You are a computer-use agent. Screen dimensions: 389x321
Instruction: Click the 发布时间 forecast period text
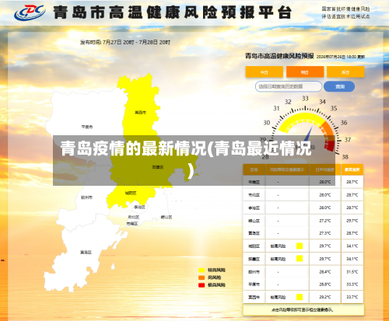click(125, 42)
